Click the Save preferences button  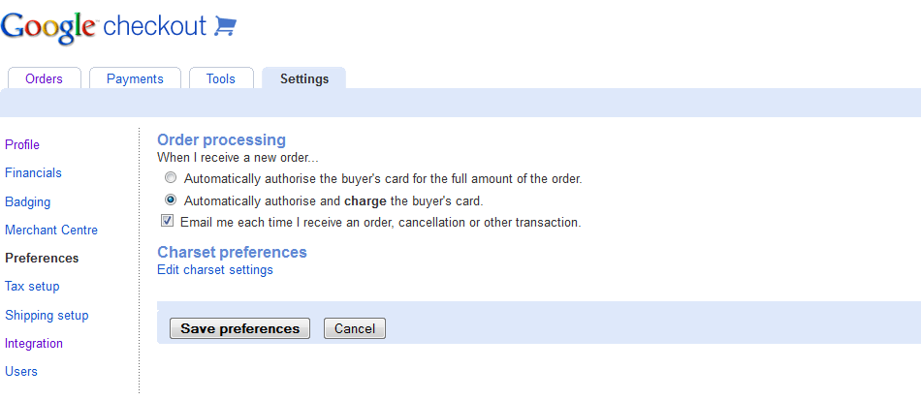point(239,328)
